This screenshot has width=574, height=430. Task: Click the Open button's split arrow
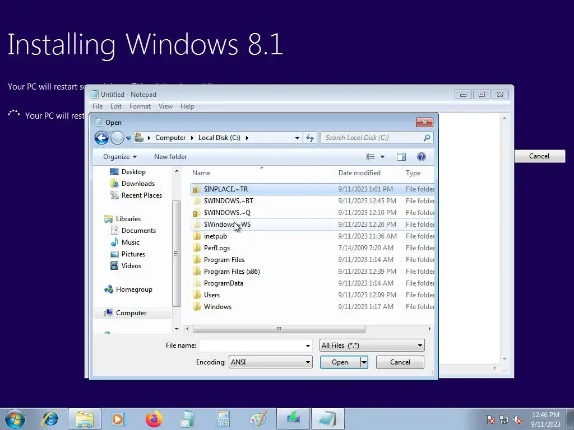[364, 362]
